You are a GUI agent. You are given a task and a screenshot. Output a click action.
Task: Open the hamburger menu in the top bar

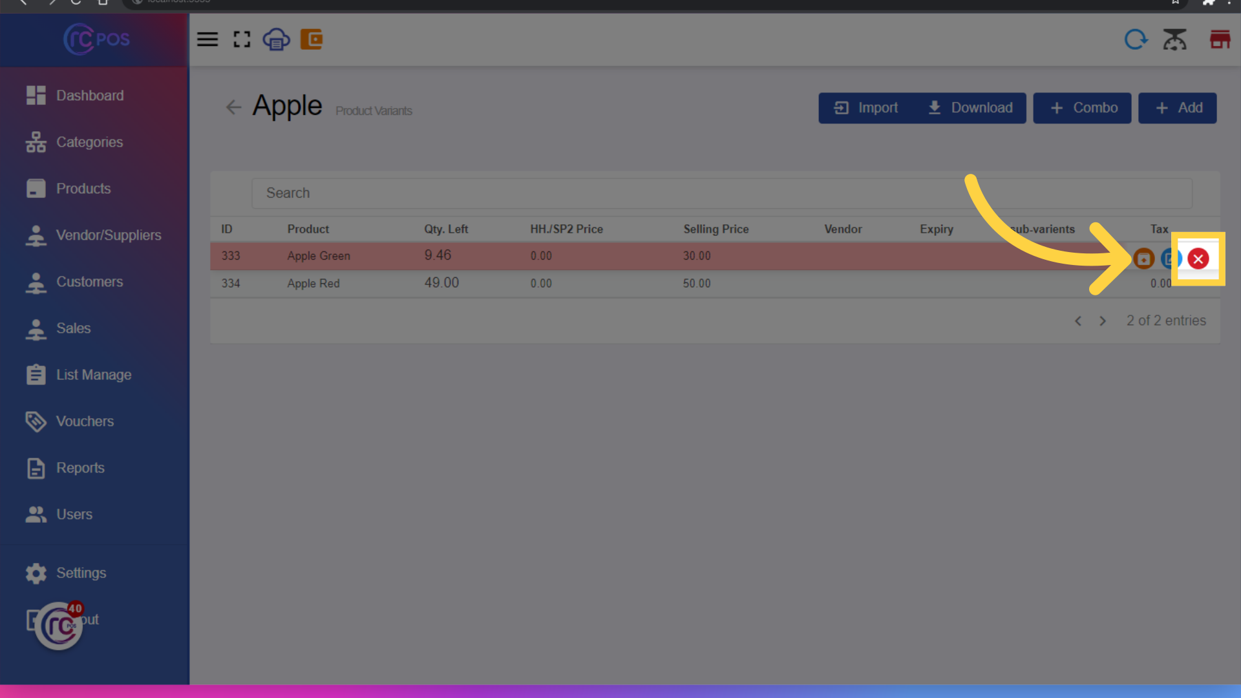(207, 39)
